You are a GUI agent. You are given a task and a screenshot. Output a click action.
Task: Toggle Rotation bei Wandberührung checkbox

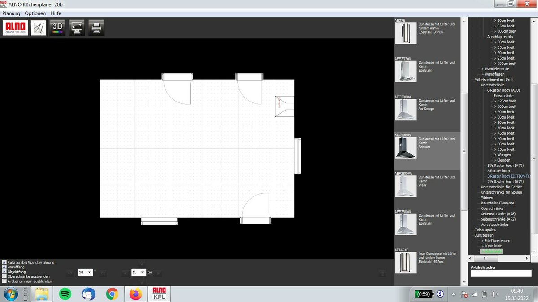(4, 262)
